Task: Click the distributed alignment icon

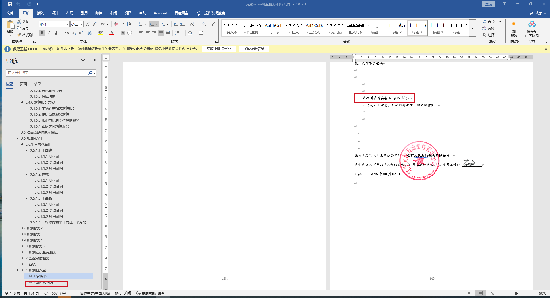Action: 168,33
